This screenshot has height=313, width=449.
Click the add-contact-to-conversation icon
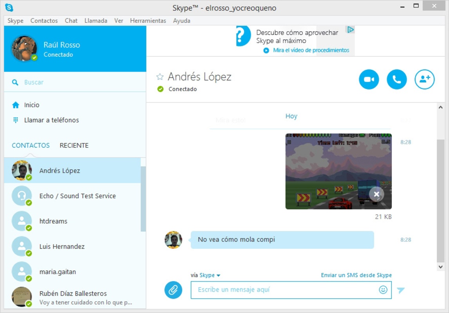[424, 79]
